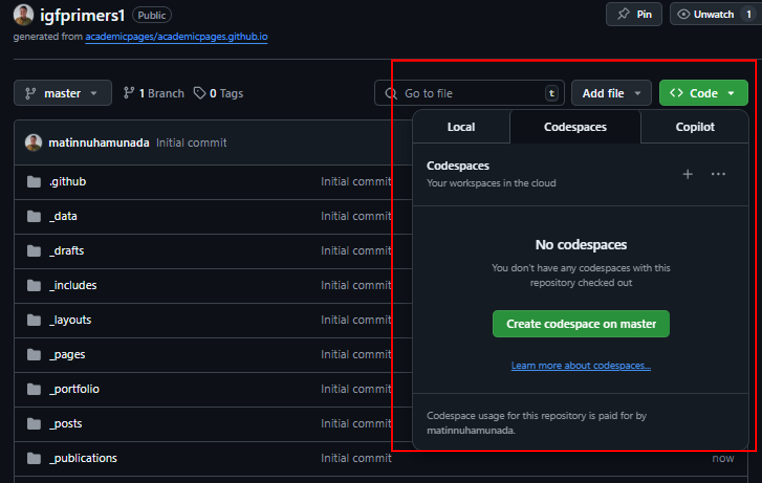Click inside the Go to file field
Screen dimensions: 762x483
point(459,93)
